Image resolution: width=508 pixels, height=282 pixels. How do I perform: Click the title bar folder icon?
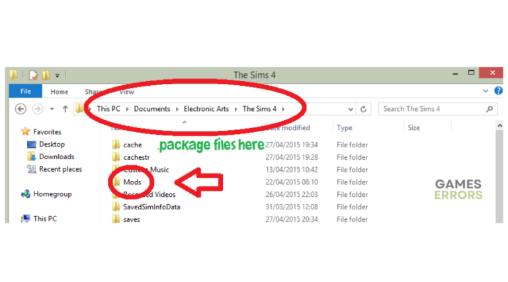14,75
